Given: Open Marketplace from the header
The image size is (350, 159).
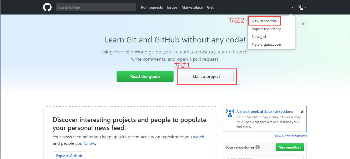Looking at the screenshot, I should [x=192, y=7].
